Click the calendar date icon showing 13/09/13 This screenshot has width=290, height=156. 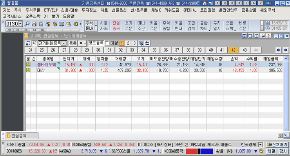(x=267, y=23)
